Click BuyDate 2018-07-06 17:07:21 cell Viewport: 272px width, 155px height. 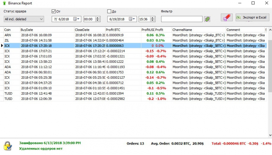coord(47,51)
